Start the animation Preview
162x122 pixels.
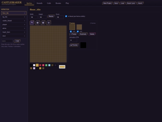pos(74,45)
